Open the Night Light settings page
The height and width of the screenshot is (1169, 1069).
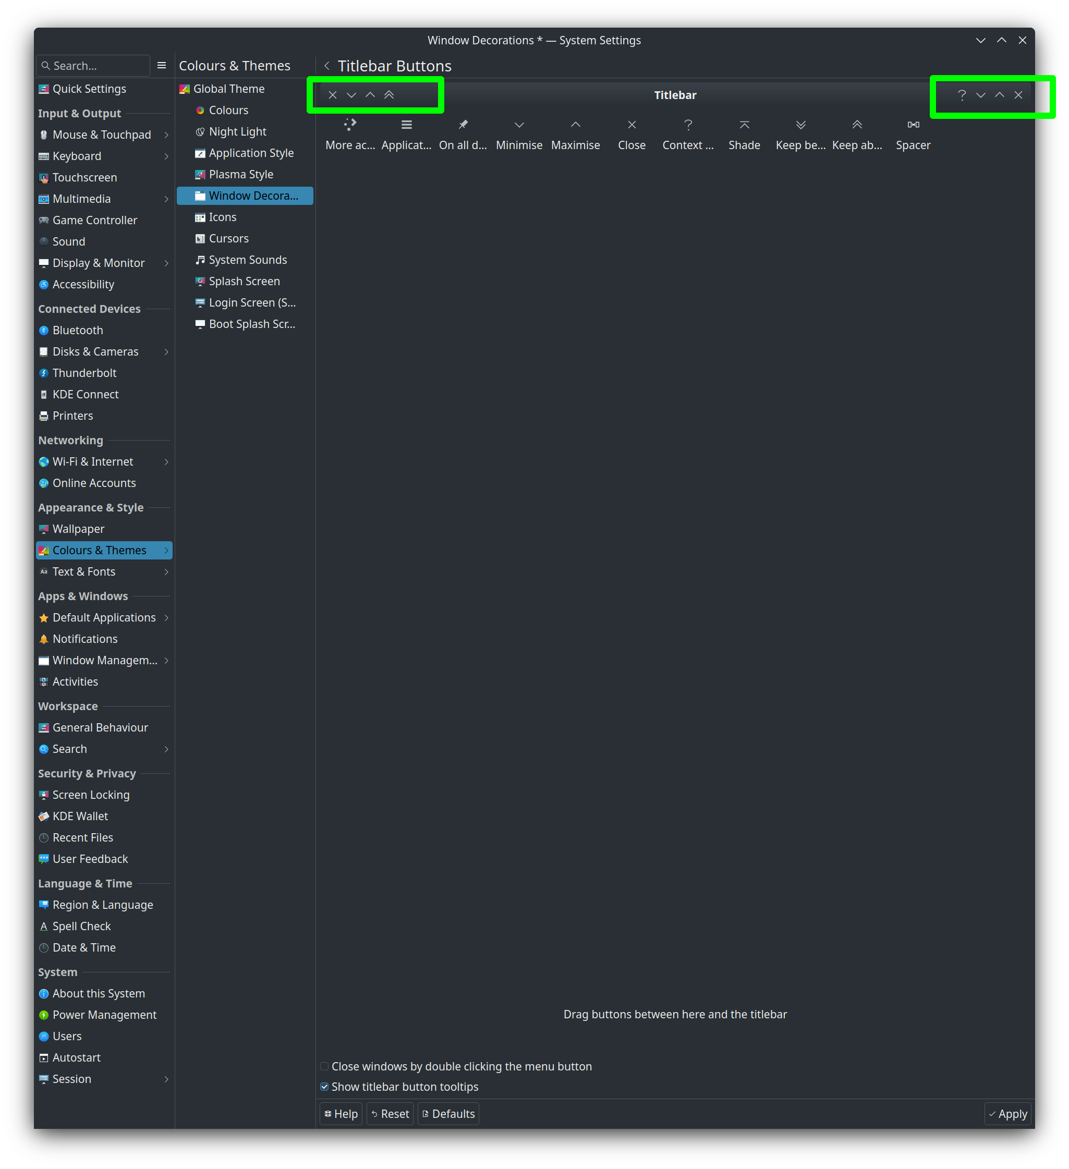[237, 131]
